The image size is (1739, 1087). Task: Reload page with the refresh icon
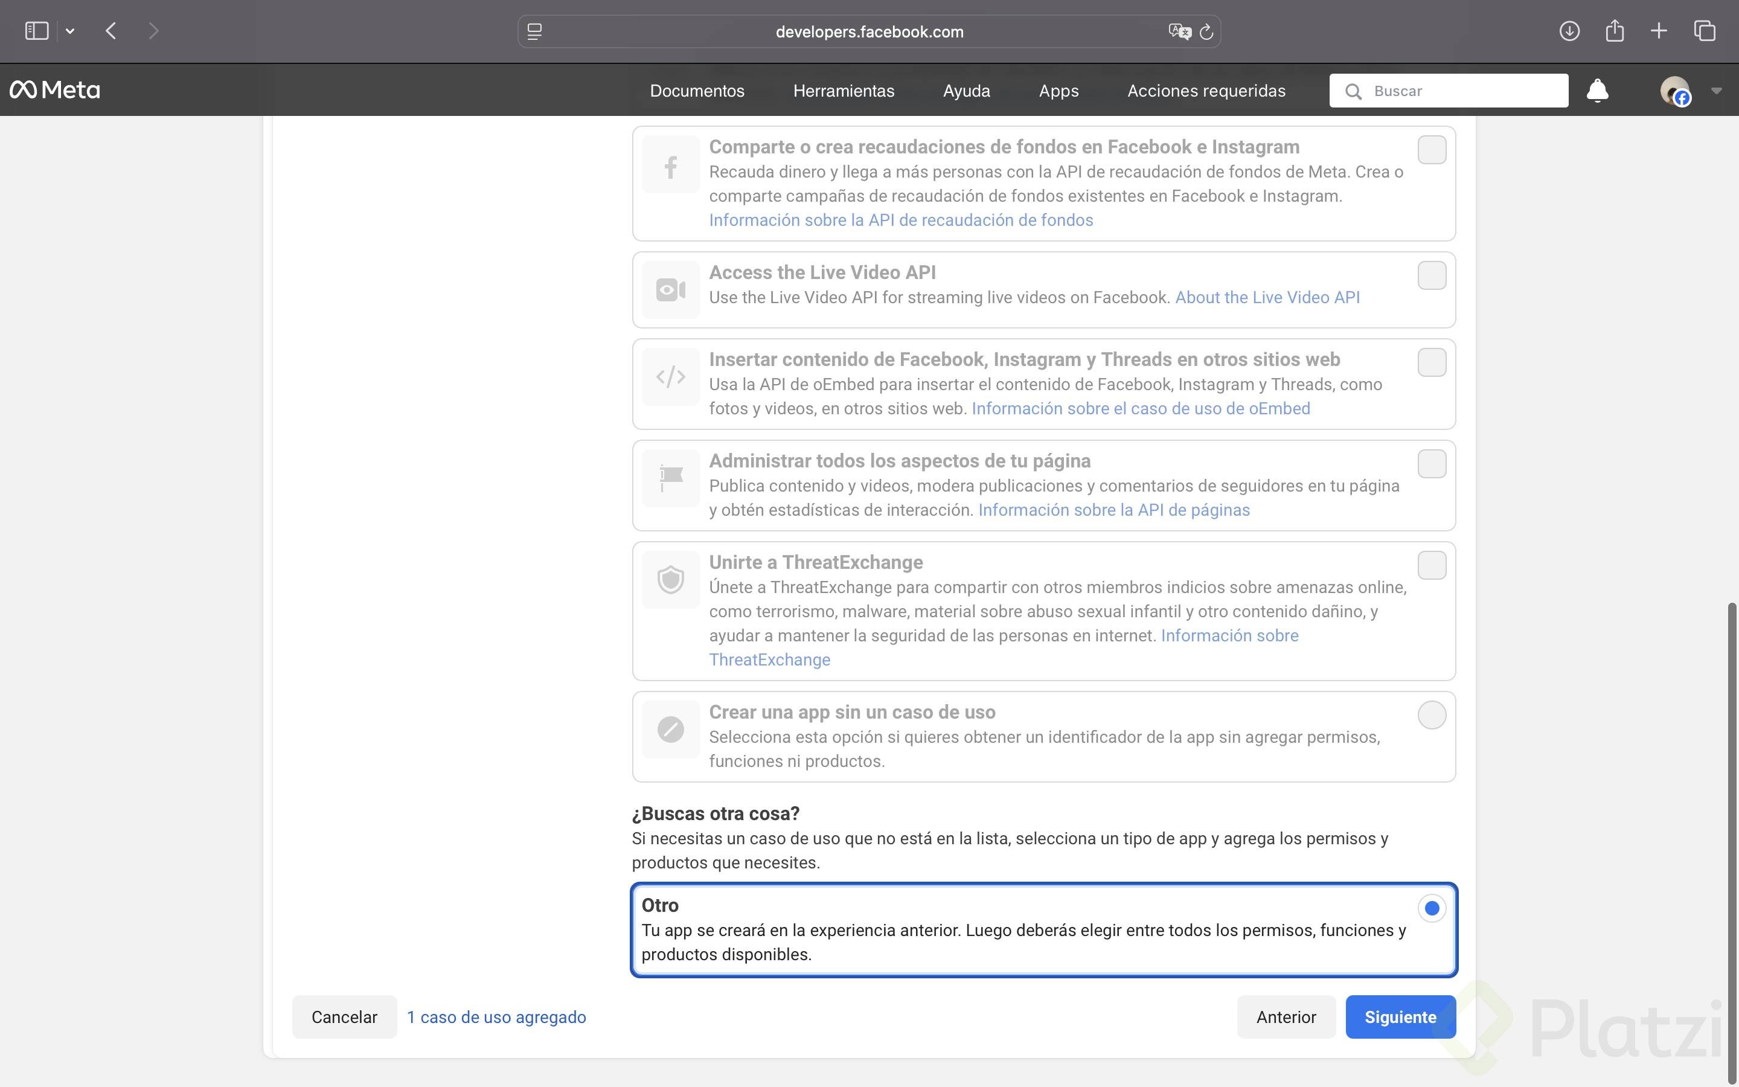pyautogui.click(x=1206, y=31)
